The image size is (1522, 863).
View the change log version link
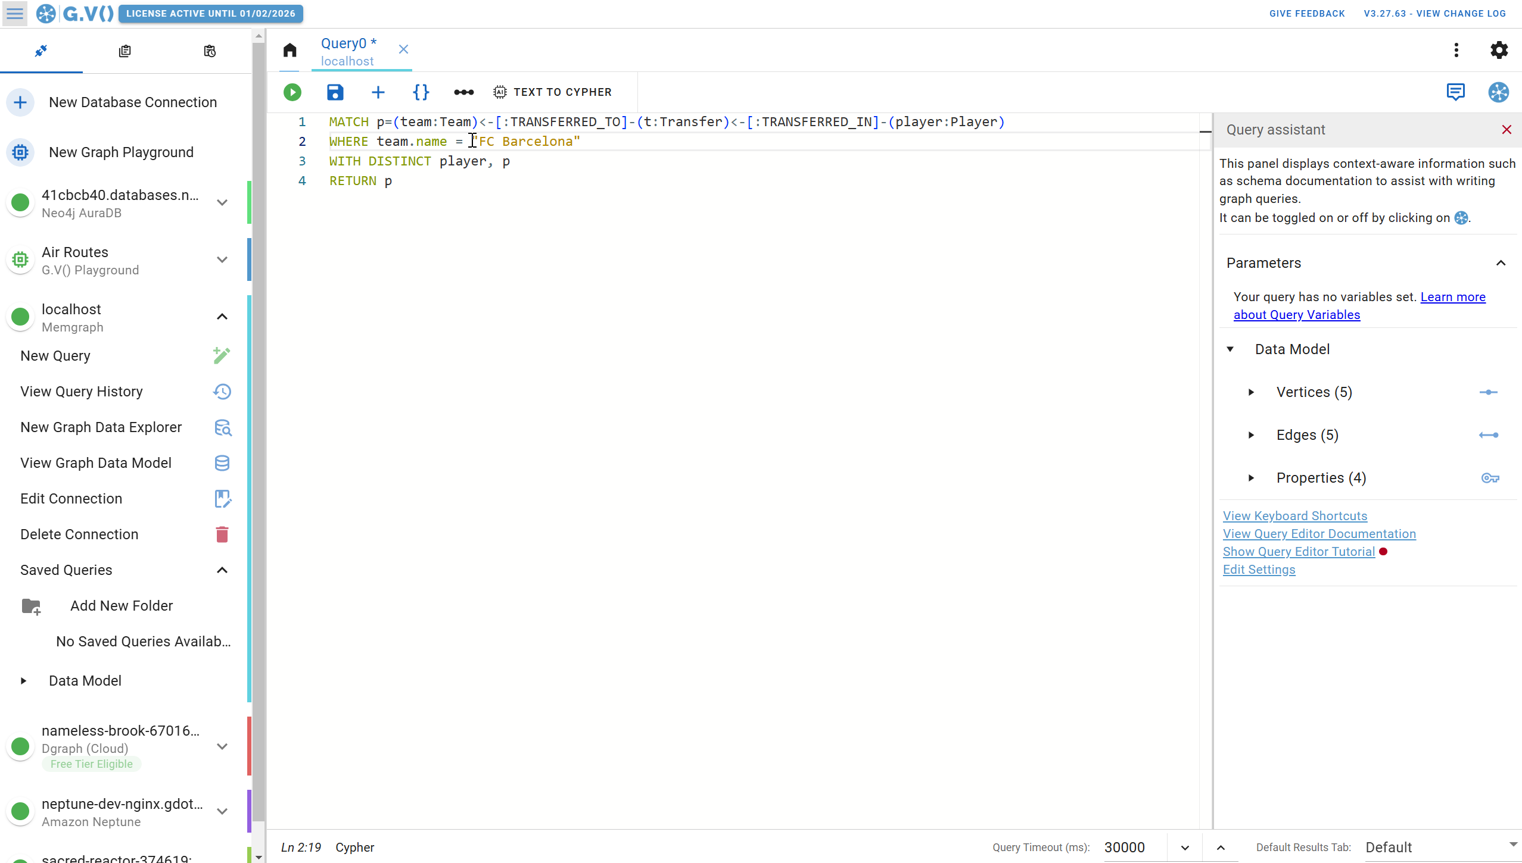pos(1434,13)
